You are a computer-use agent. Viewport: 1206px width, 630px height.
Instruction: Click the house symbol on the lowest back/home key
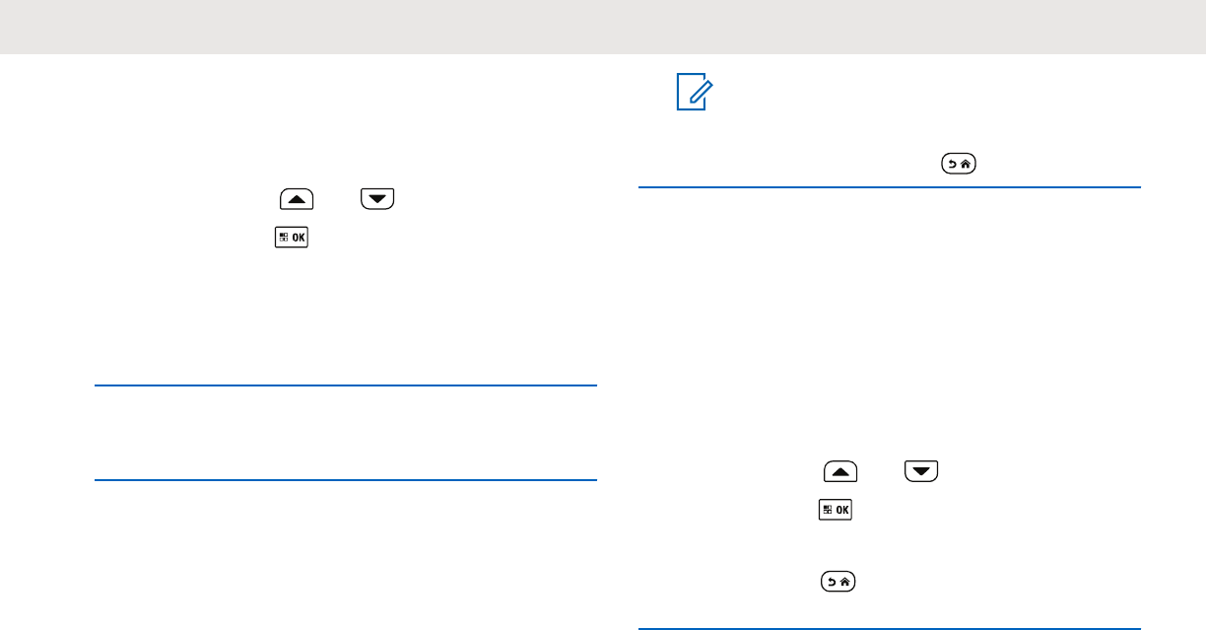(845, 585)
